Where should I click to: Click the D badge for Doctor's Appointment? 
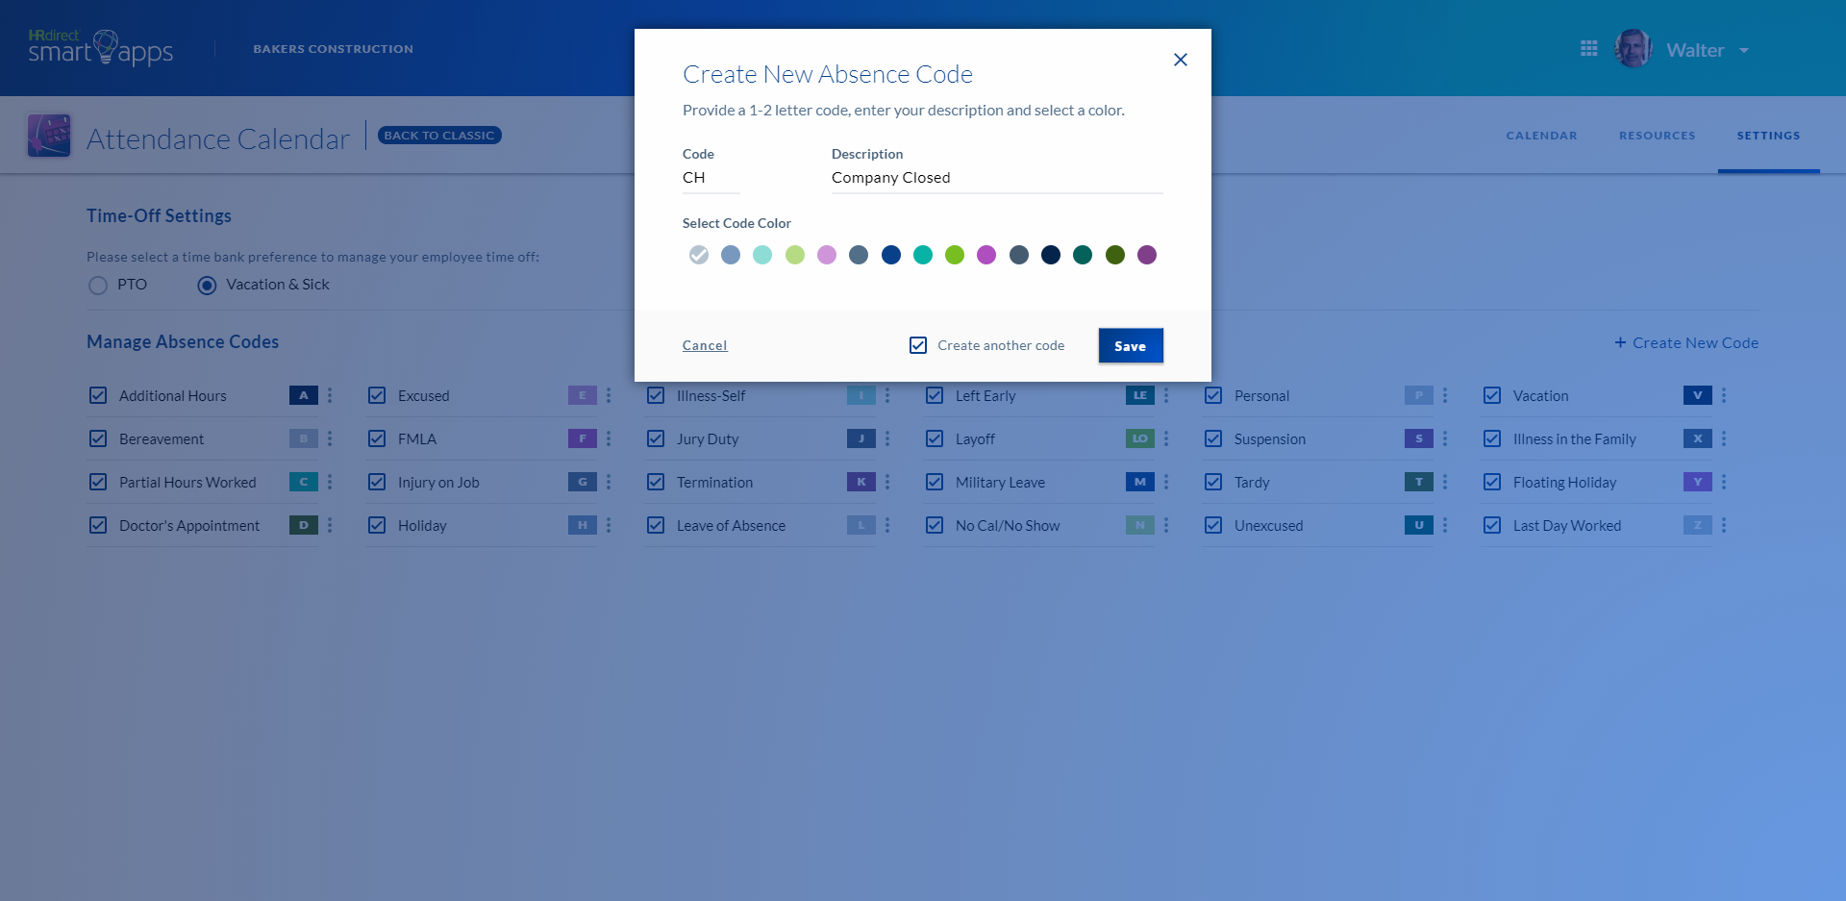pos(304,525)
